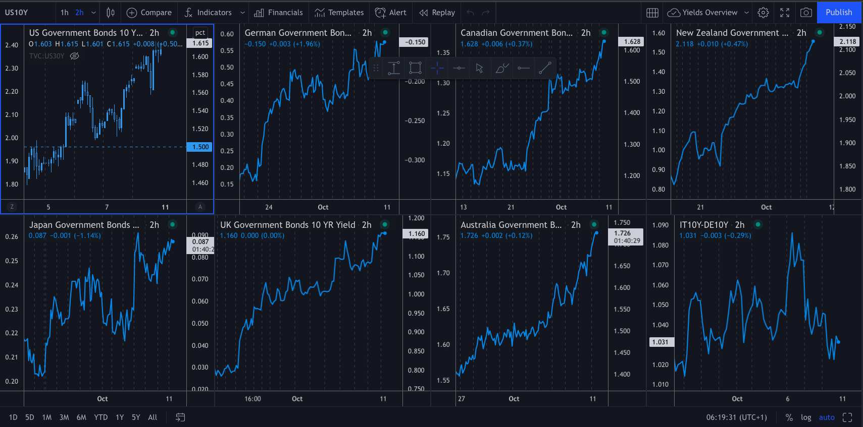
Task: Select the 1h timeframe
Action: 65,13
